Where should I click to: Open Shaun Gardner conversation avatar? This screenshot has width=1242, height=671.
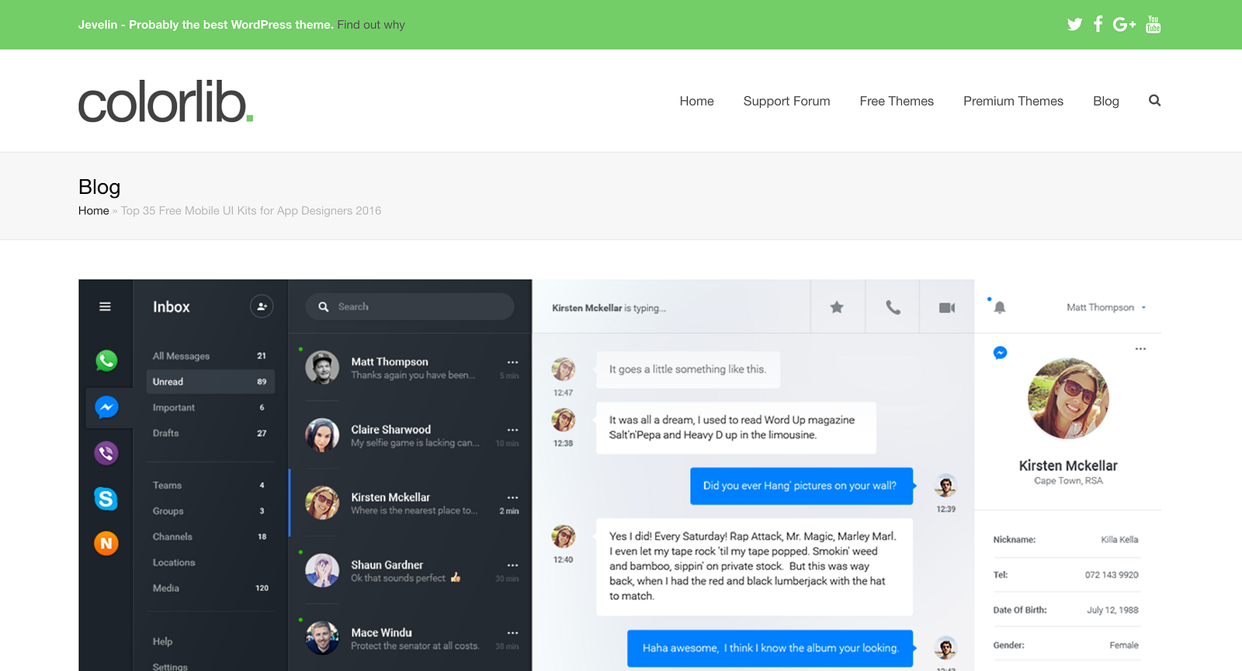pos(322,570)
